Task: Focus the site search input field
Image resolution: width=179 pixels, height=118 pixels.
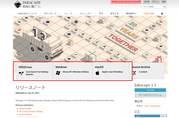Action: click(153, 7)
